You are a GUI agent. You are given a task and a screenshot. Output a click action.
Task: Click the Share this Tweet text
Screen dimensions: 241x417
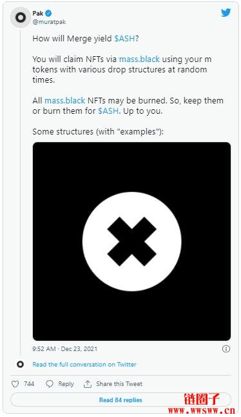click(x=119, y=384)
